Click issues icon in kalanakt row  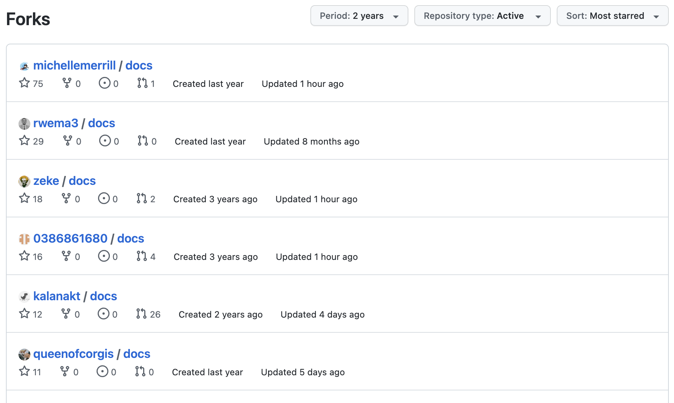coord(104,314)
